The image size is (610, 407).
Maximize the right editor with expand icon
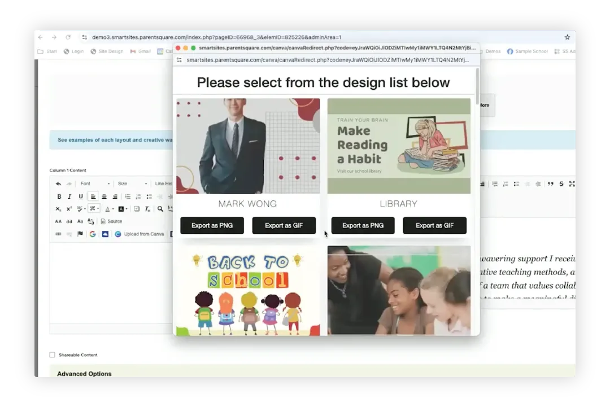tap(572, 184)
